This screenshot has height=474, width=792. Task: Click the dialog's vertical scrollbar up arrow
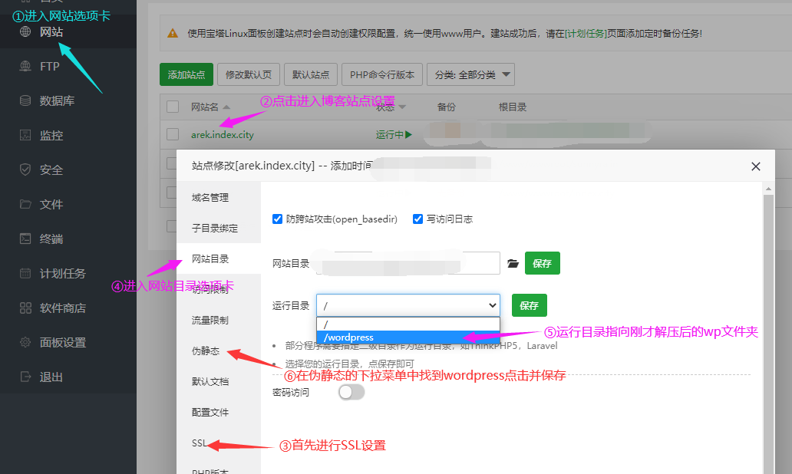(768, 189)
